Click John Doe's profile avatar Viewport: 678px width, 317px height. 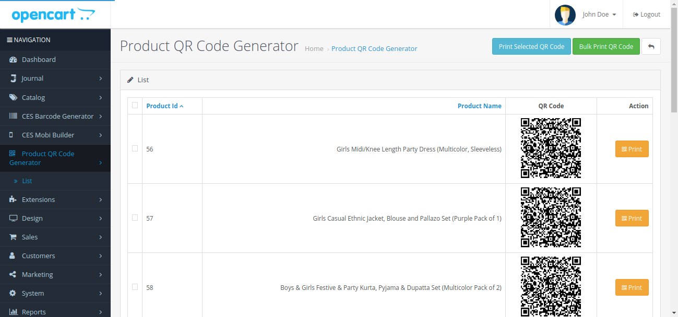click(x=565, y=15)
